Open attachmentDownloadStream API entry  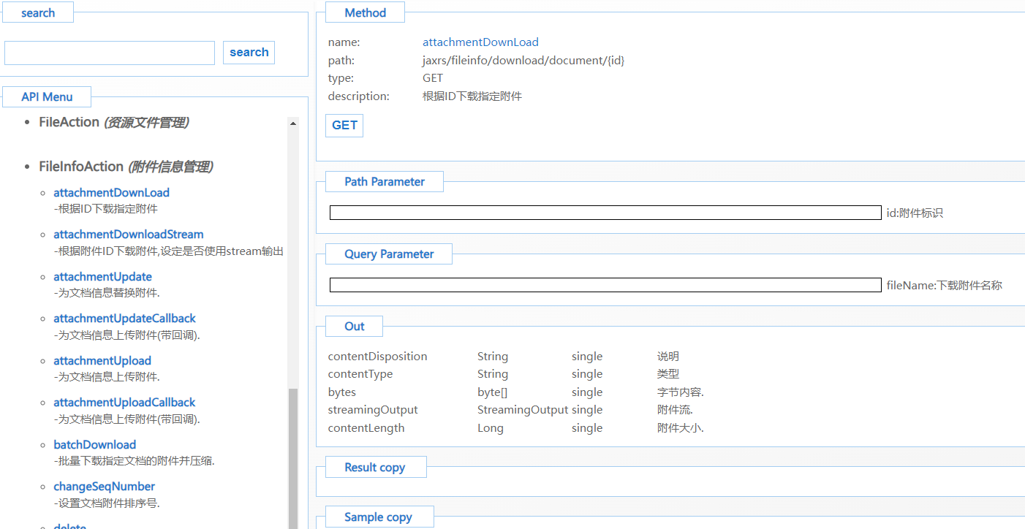pyautogui.click(x=128, y=235)
